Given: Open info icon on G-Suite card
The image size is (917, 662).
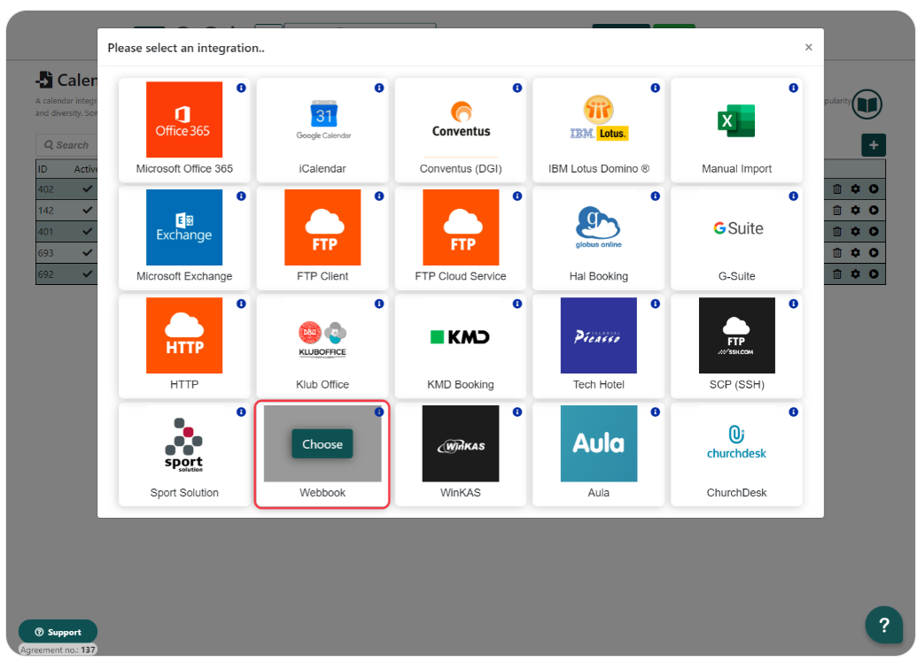Looking at the screenshot, I should (x=793, y=196).
